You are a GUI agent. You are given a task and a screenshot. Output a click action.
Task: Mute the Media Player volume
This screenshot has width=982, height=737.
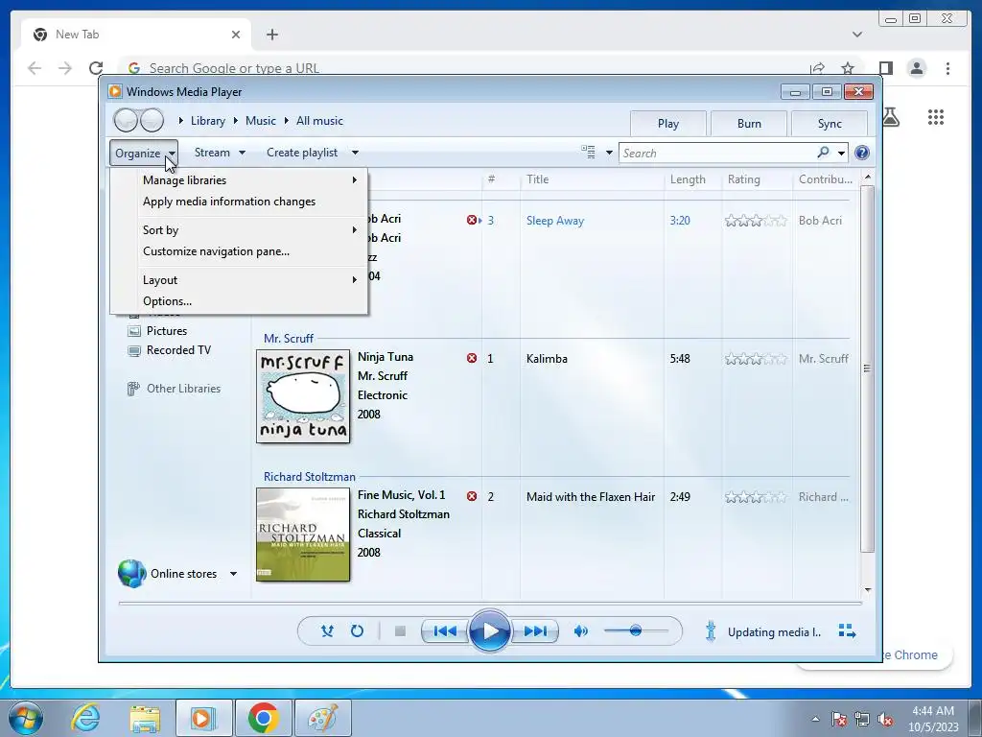pos(580,631)
